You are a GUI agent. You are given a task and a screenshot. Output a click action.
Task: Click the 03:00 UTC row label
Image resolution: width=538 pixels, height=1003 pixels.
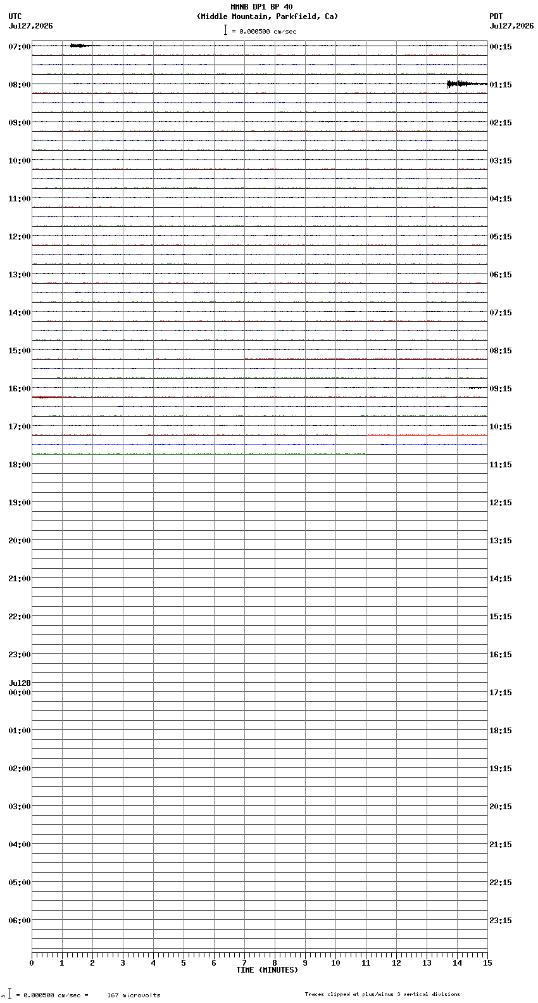pyautogui.click(x=20, y=807)
